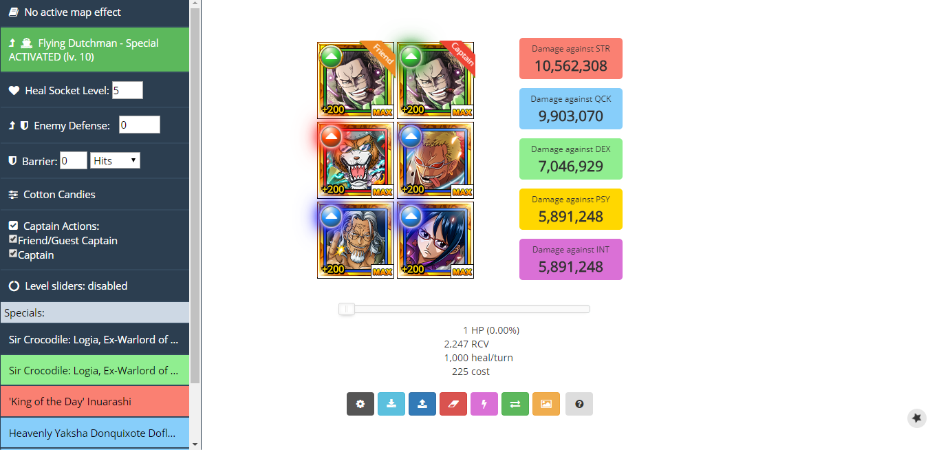
Task: Click the HP percentage slider handle
Action: coord(347,309)
